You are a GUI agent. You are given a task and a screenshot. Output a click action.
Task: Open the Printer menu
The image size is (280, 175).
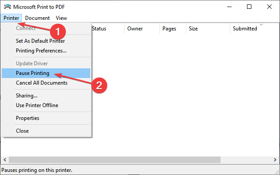(11, 18)
